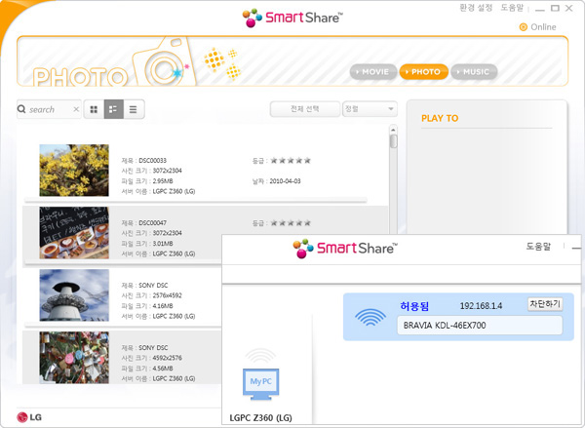Viewport: 585px width, 428px height.
Task: Open 환경 설정 settings menu
Action: [476, 8]
